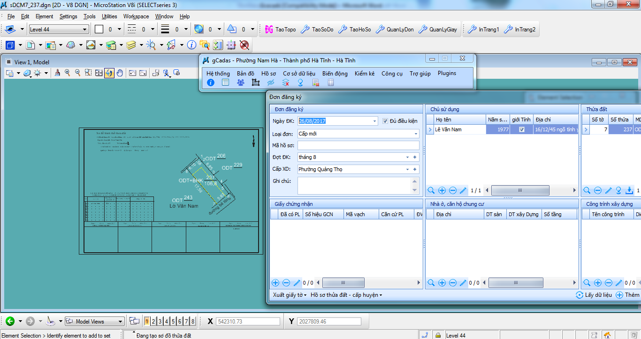Image resolution: width=641 pixels, height=339 pixels.
Task: Click the edit pencil in Chủ sử dụng panel
Action: tap(463, 190)
